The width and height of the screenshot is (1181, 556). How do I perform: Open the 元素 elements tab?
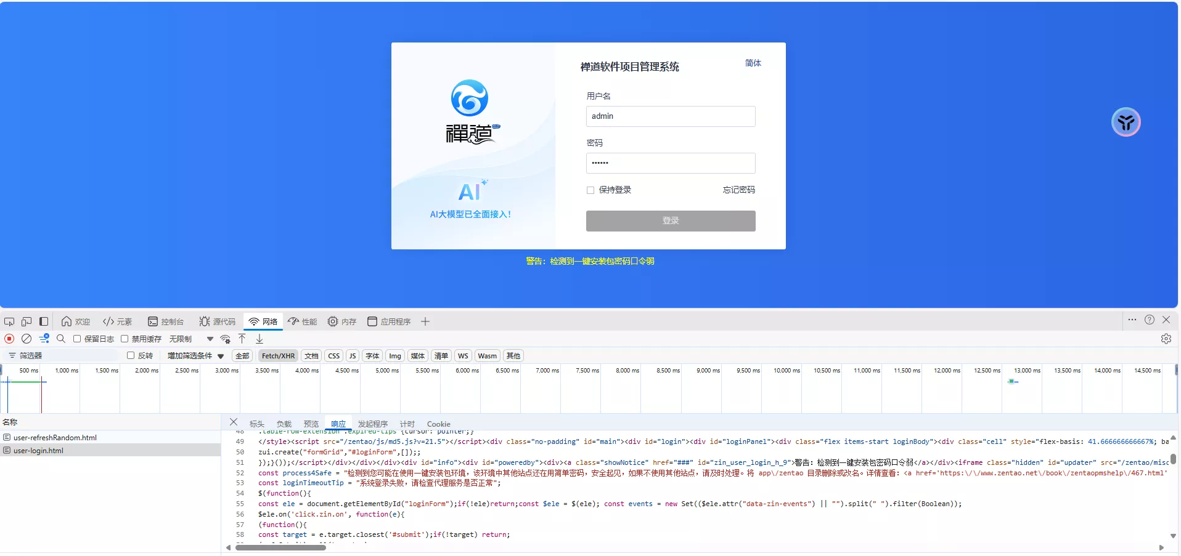[x=118, y=321]
